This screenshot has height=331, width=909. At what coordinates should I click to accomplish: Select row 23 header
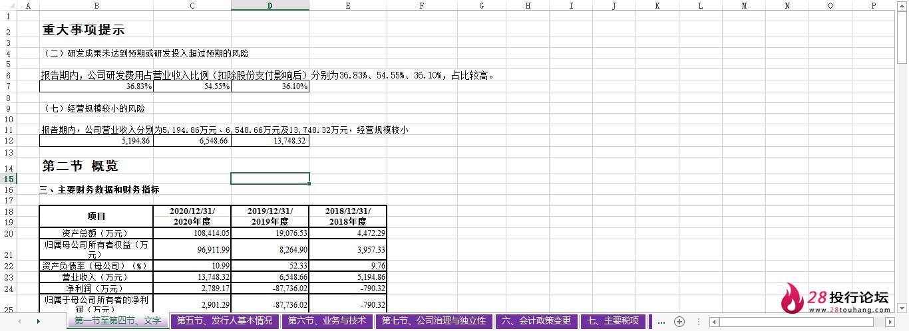coord(8,277)
